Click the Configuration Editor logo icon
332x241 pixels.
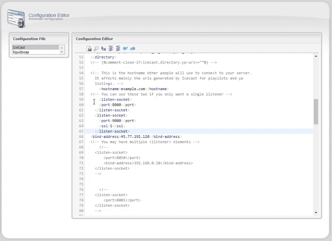[x=16, y=19]
